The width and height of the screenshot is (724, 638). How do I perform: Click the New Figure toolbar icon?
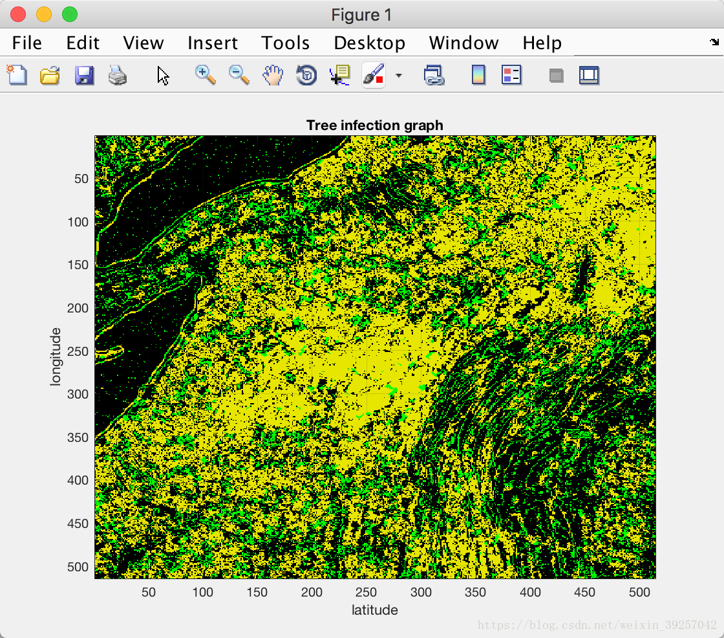pos(17,75)
